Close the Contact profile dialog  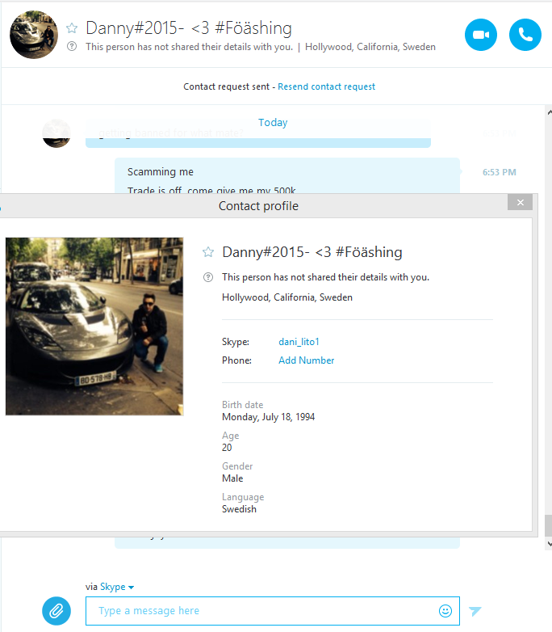click(521, 202)
